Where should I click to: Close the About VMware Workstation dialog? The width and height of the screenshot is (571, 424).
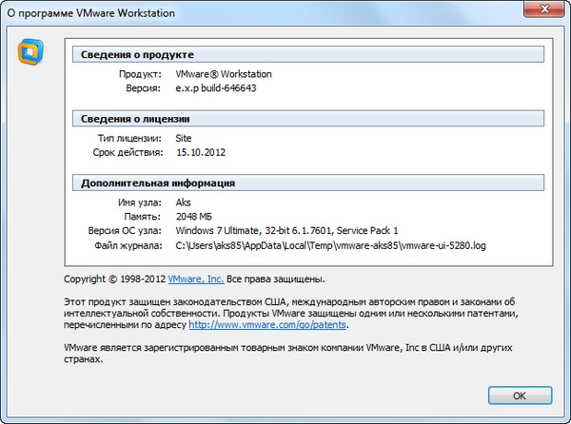tap(543, 10)
